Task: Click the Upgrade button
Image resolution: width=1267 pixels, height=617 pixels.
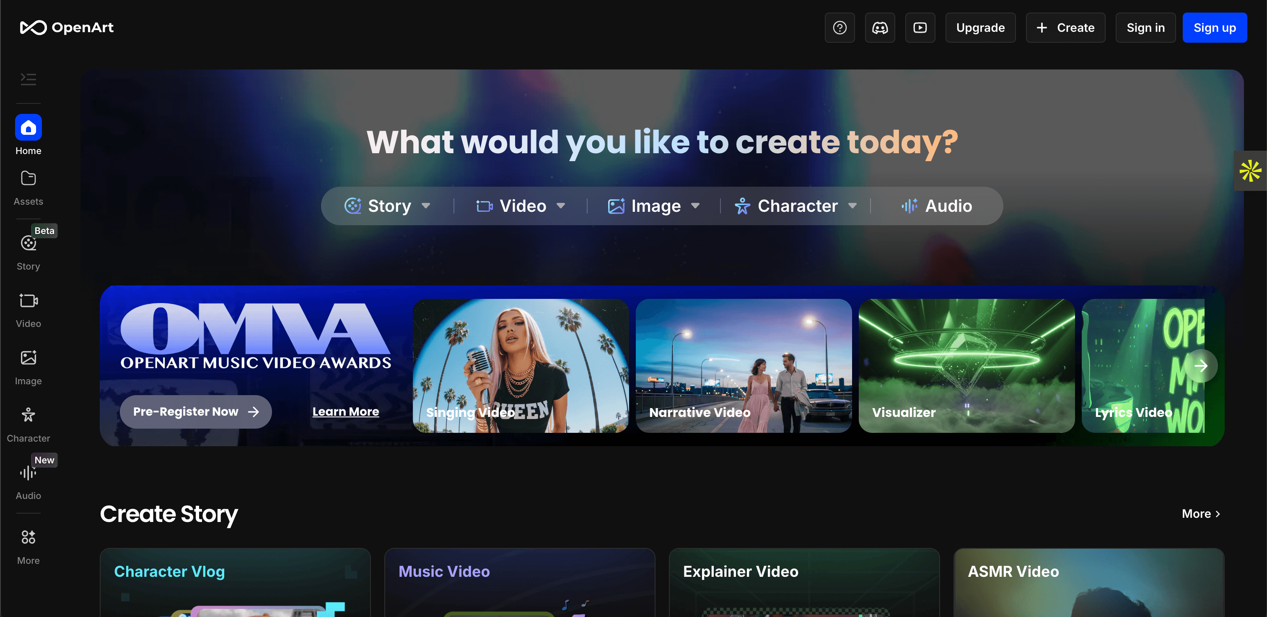Action: (x=980, y=28)
